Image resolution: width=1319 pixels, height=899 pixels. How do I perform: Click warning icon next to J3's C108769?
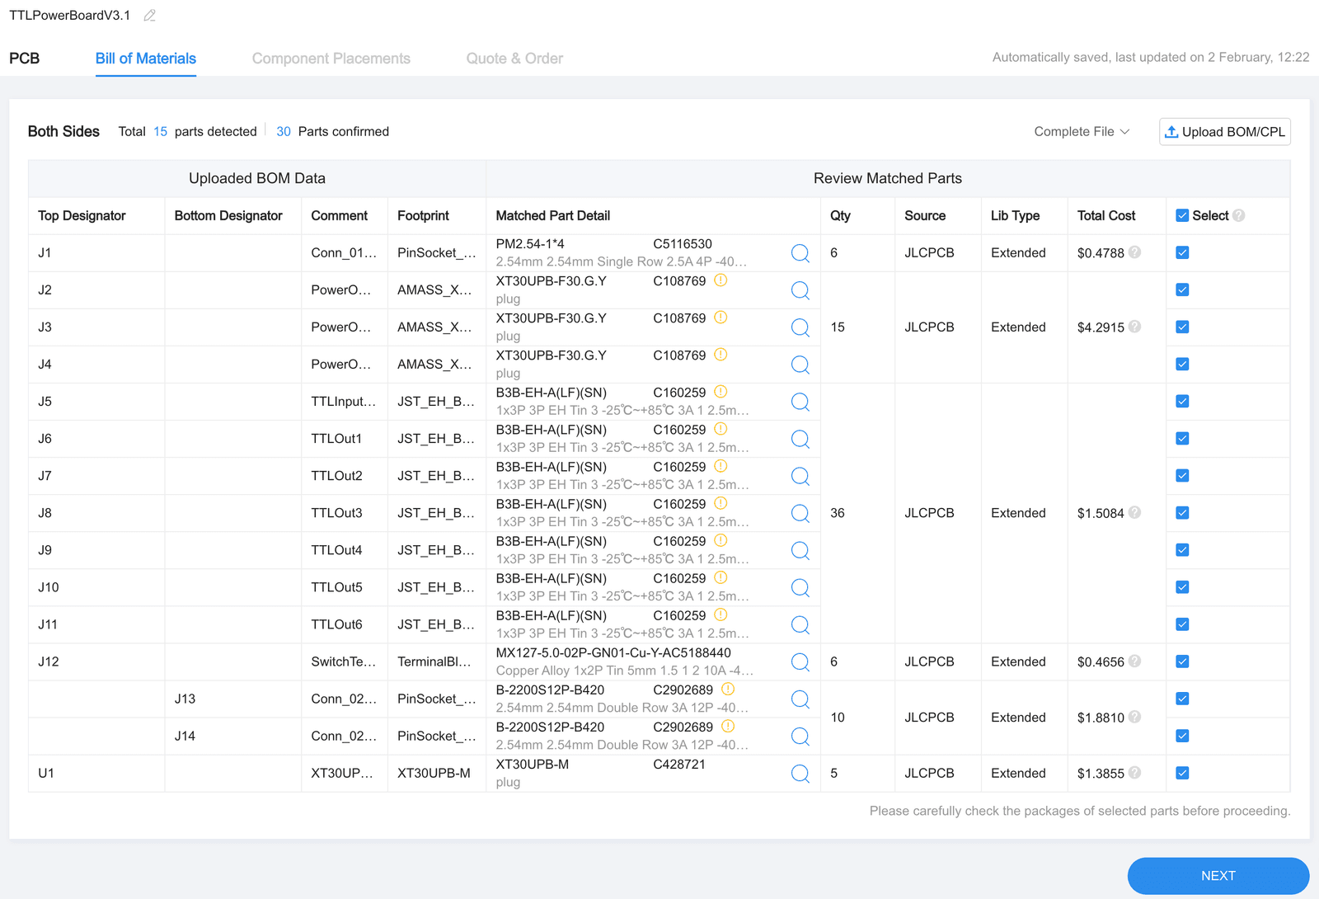(721, 318)
